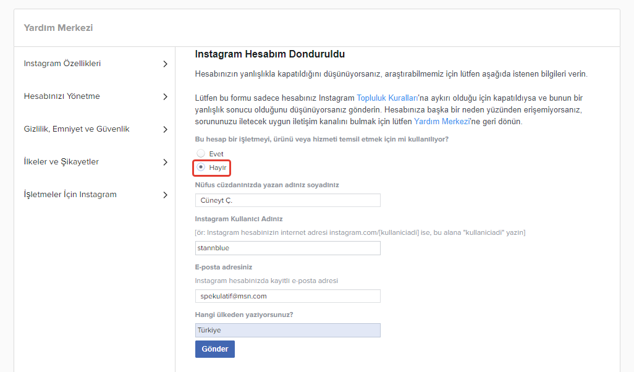Select the Hayır radio button
Screen dimensions: 634x372
tap(200, 167)
